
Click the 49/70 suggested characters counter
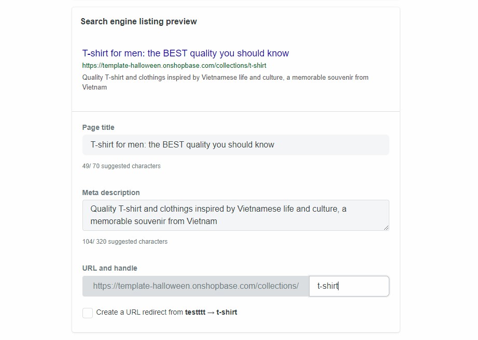pyautogui.click(x=120, y=166)
